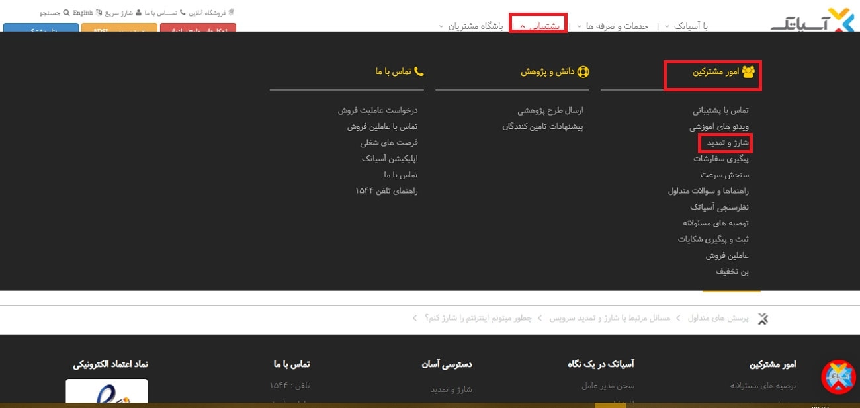
Task: Open the support chat widget bottom right
Action: coord(837,378)
